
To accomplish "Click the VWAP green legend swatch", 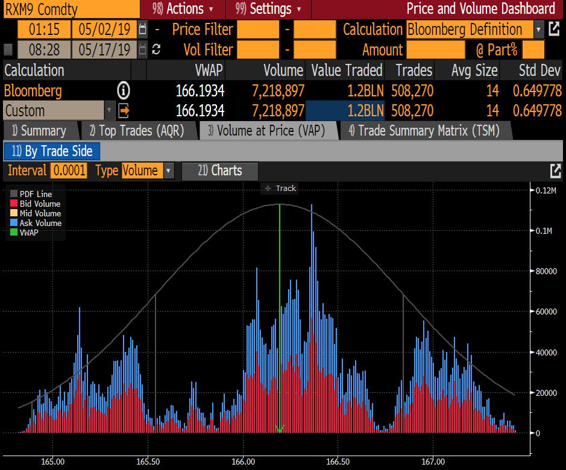I will [x=14, y=233].
